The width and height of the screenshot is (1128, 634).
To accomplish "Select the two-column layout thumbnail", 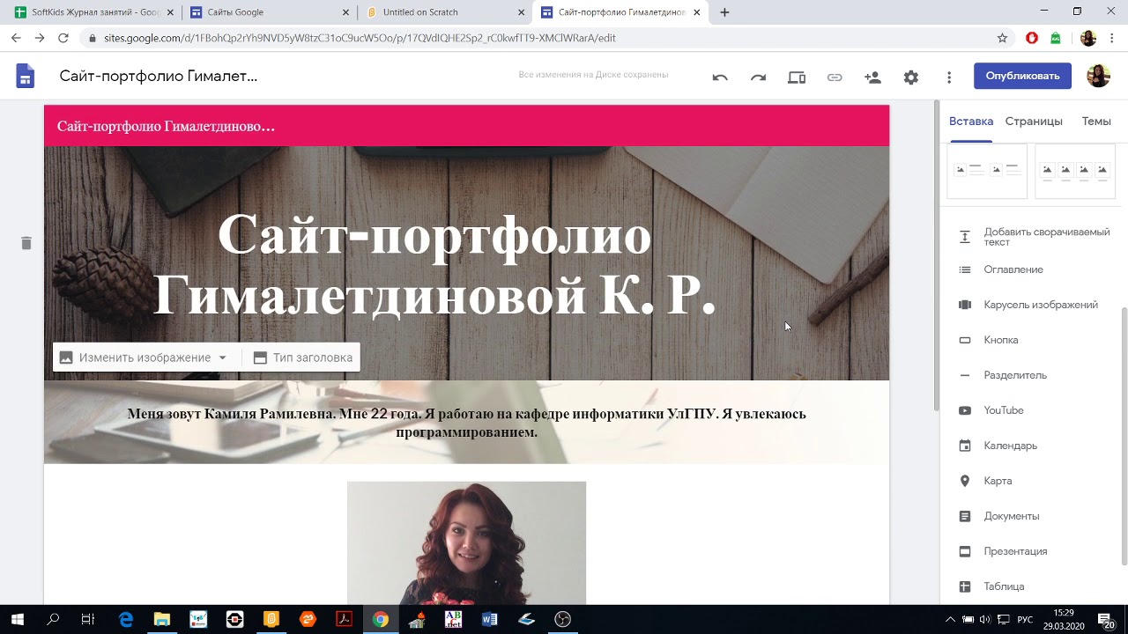I will pyautogui.click(x=987, y=171).
